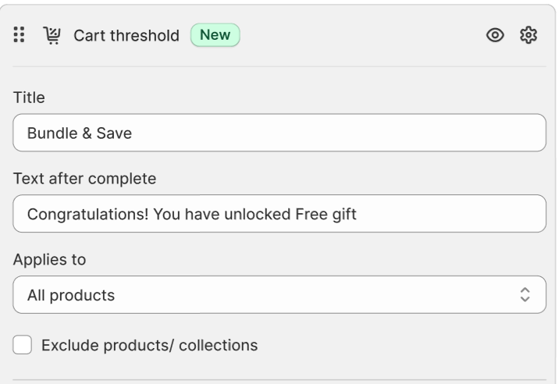The height and width of the screenshot is (384, 559).
Task: Click the Congratulations message text
Action: pyautogui.click(x=191, y=215)
